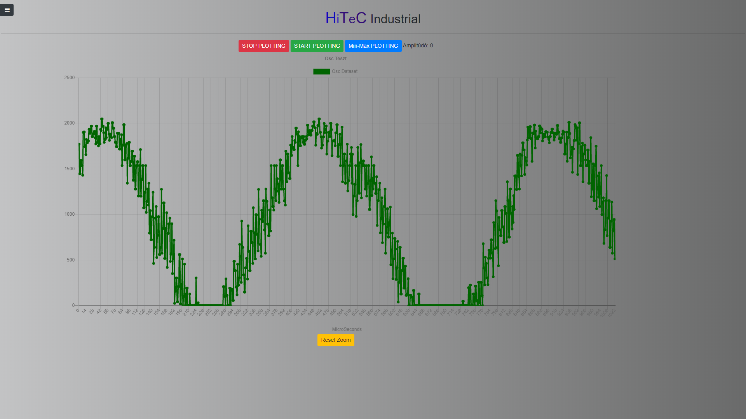The image size is (746, 419).
Task: Click the STOP PLOTTING button
Action: pyautogui.click(x=264, y=46)
